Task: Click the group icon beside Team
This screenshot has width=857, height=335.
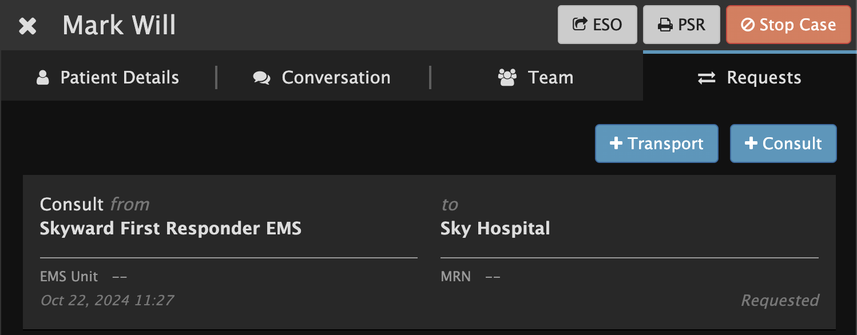Action: (x=507, y=78)
